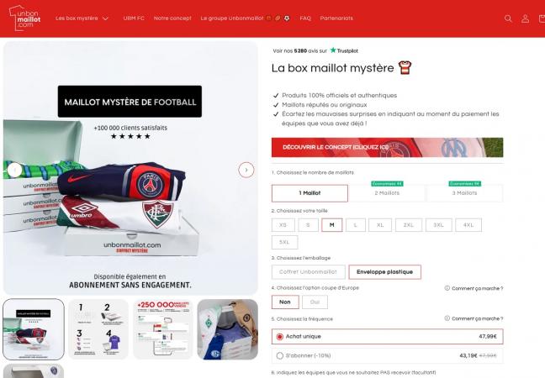Open the search magnifier icon
The image size is (545, 378).
pyautogui.click(x=508, y=18)
